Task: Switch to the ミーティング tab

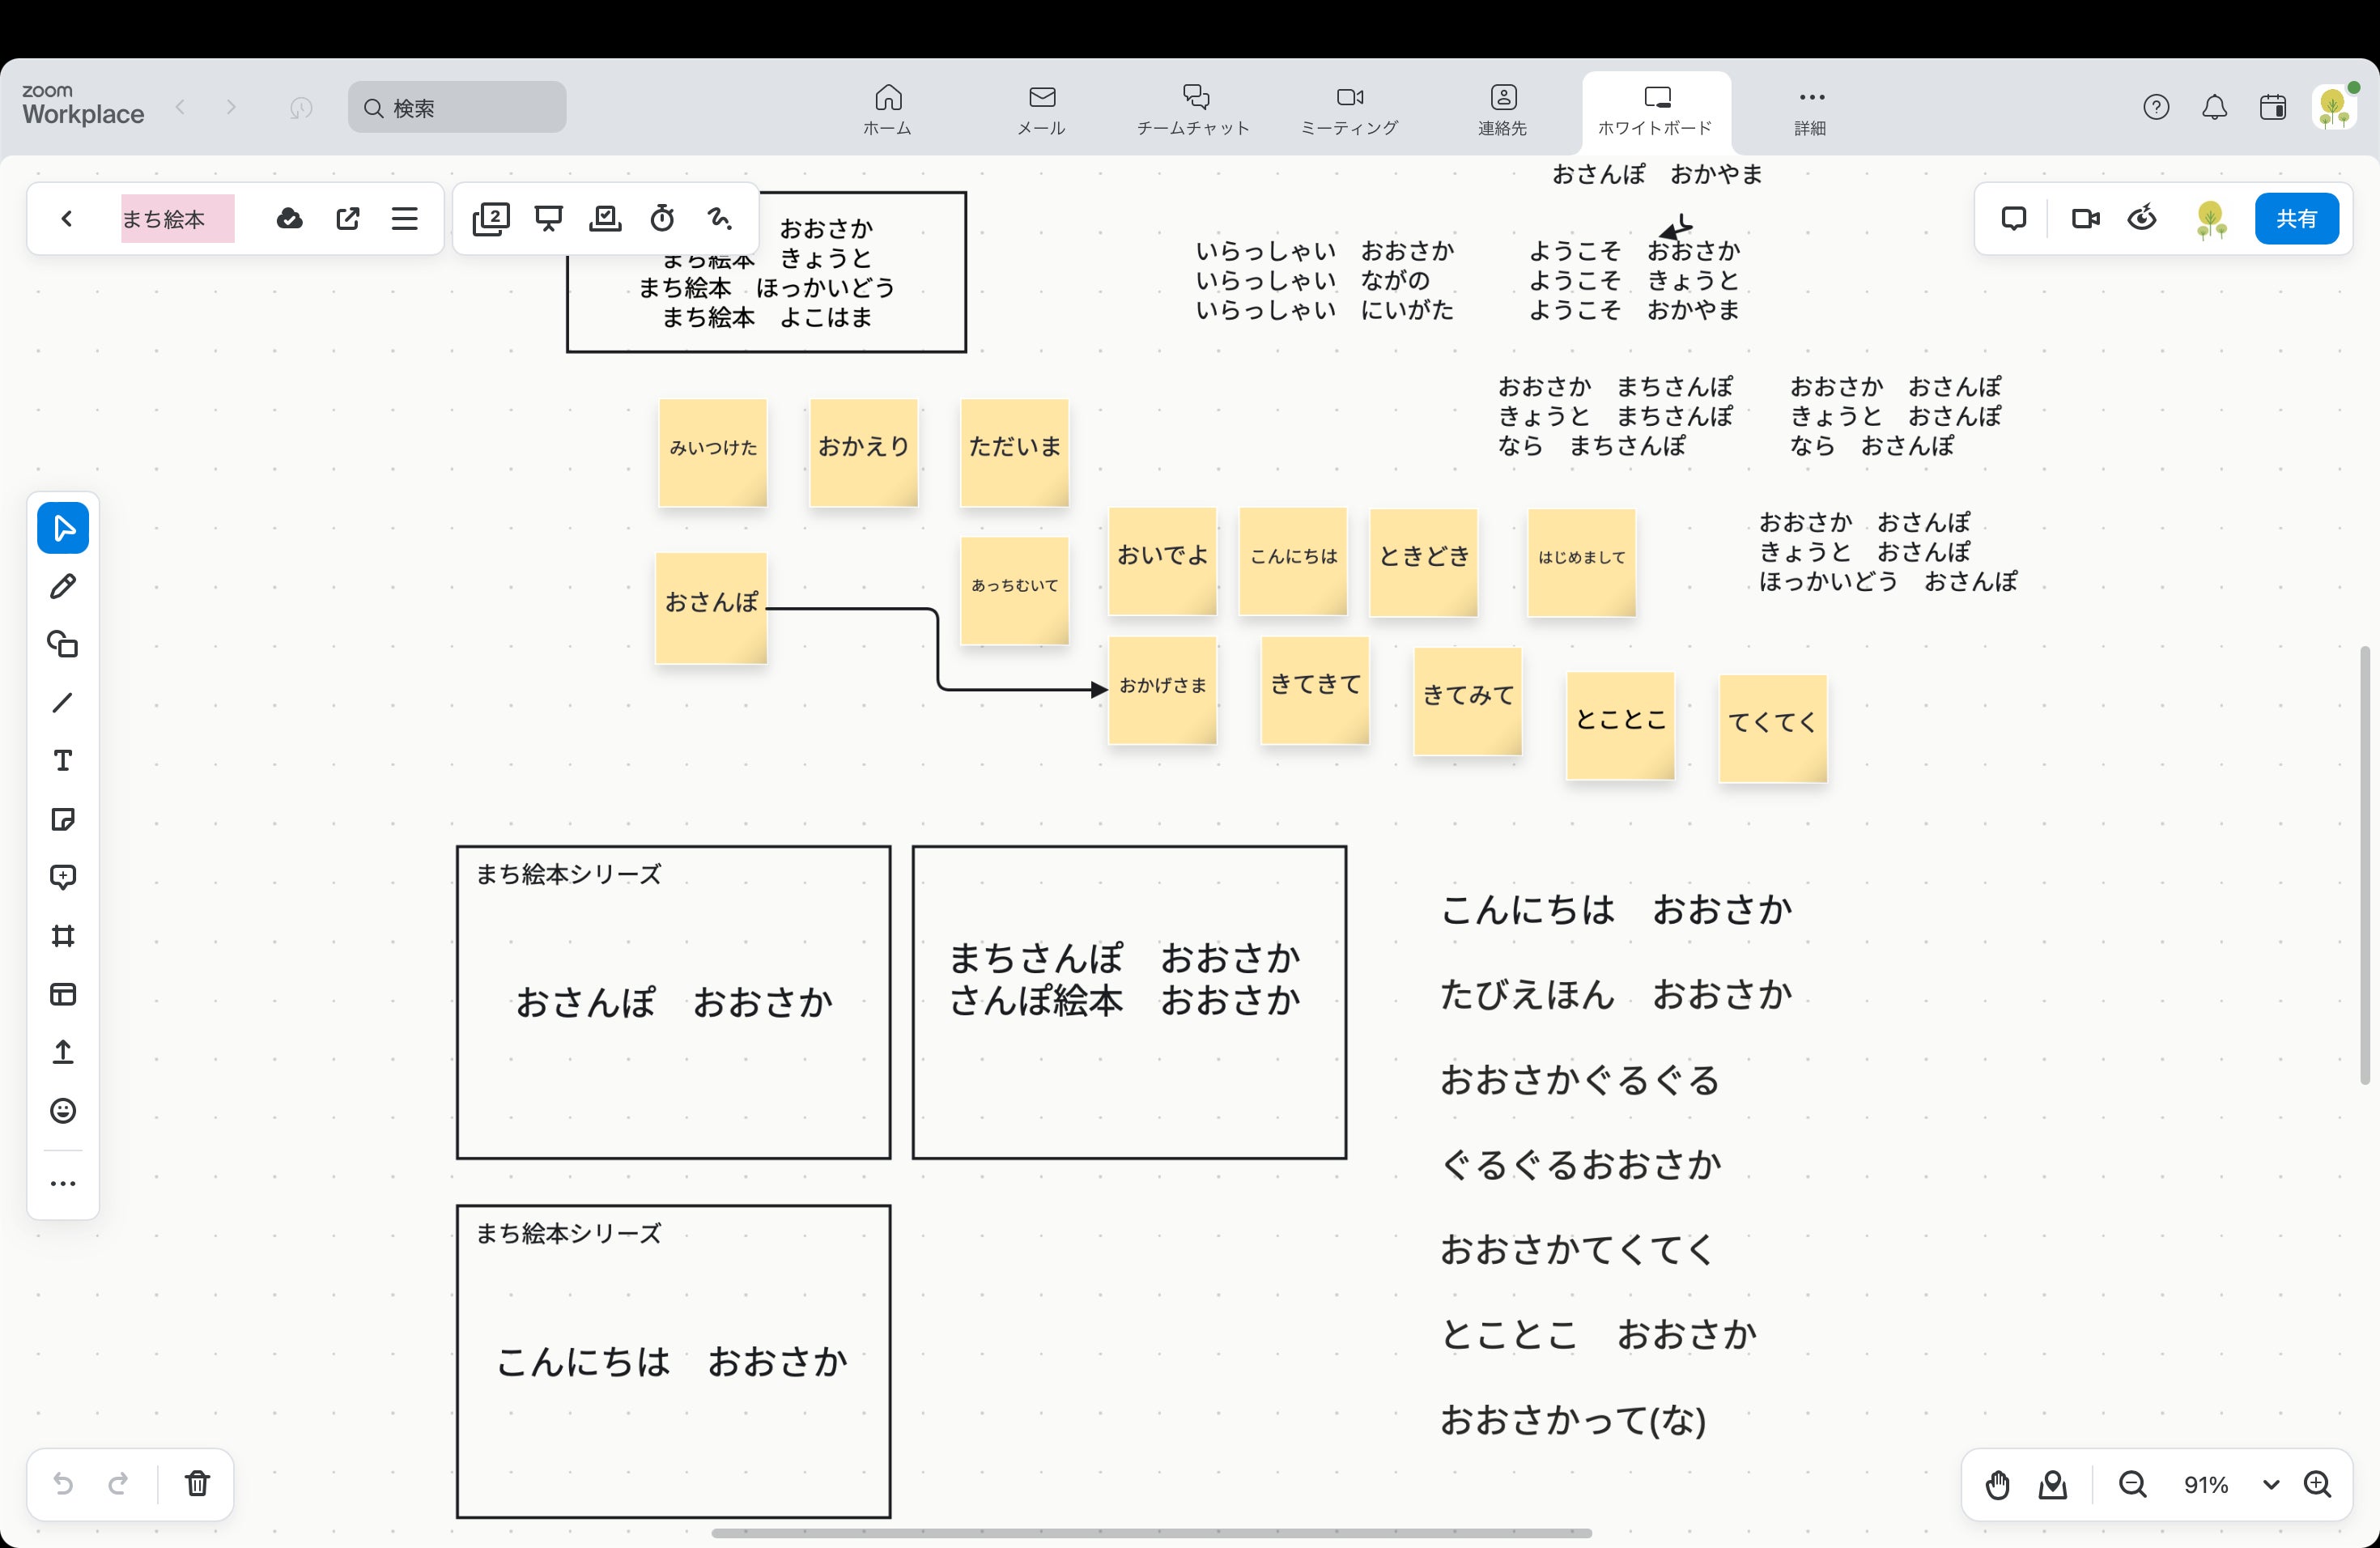Action: point(1349,109)
